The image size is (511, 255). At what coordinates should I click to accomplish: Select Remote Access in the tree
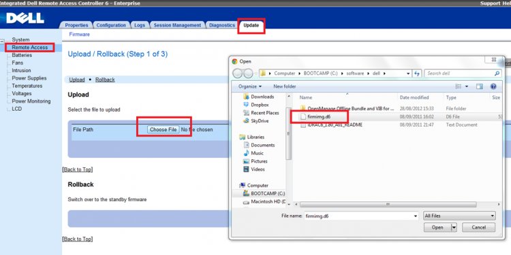(x=30, y=48)
